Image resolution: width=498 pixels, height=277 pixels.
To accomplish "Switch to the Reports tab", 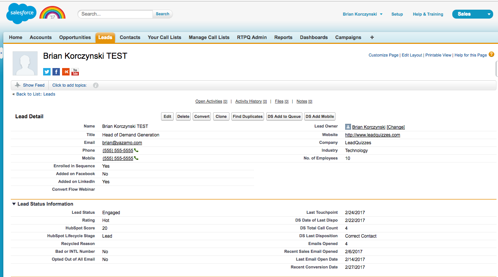I will [283, 38].
